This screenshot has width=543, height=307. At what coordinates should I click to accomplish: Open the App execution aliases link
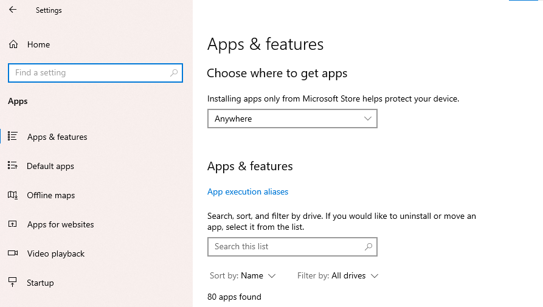point(247,191)
